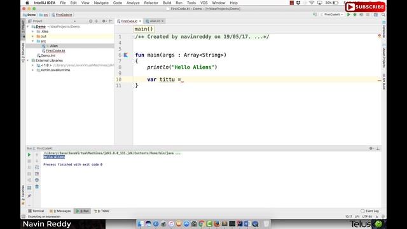
Task: Expand KotlinJavaRuntime library
Action: point(32,70)
